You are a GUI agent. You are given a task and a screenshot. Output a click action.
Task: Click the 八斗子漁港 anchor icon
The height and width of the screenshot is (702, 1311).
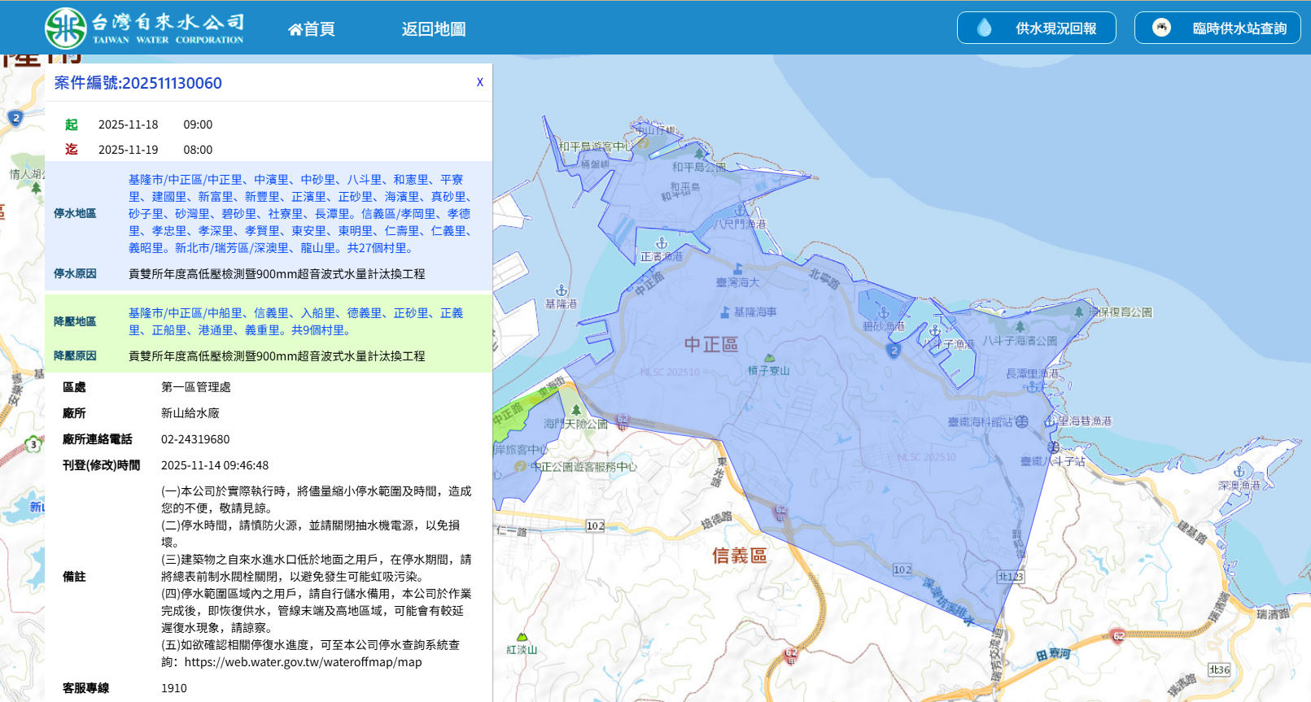pyautogui.click(x=935, y=331)
